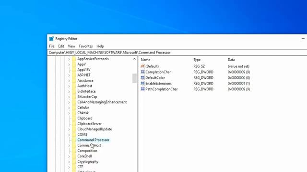The width and height of the screenshot is (307, 172).
Task: Click the CallAndMessagingEnhancement folder icon
Action: tap(74, 102)
